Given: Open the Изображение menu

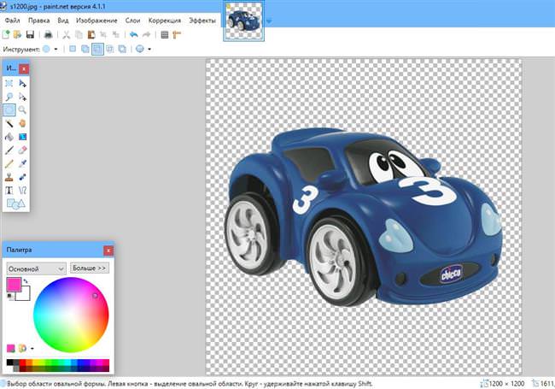Looking at the screenshot, I should [x=96, y=21].
